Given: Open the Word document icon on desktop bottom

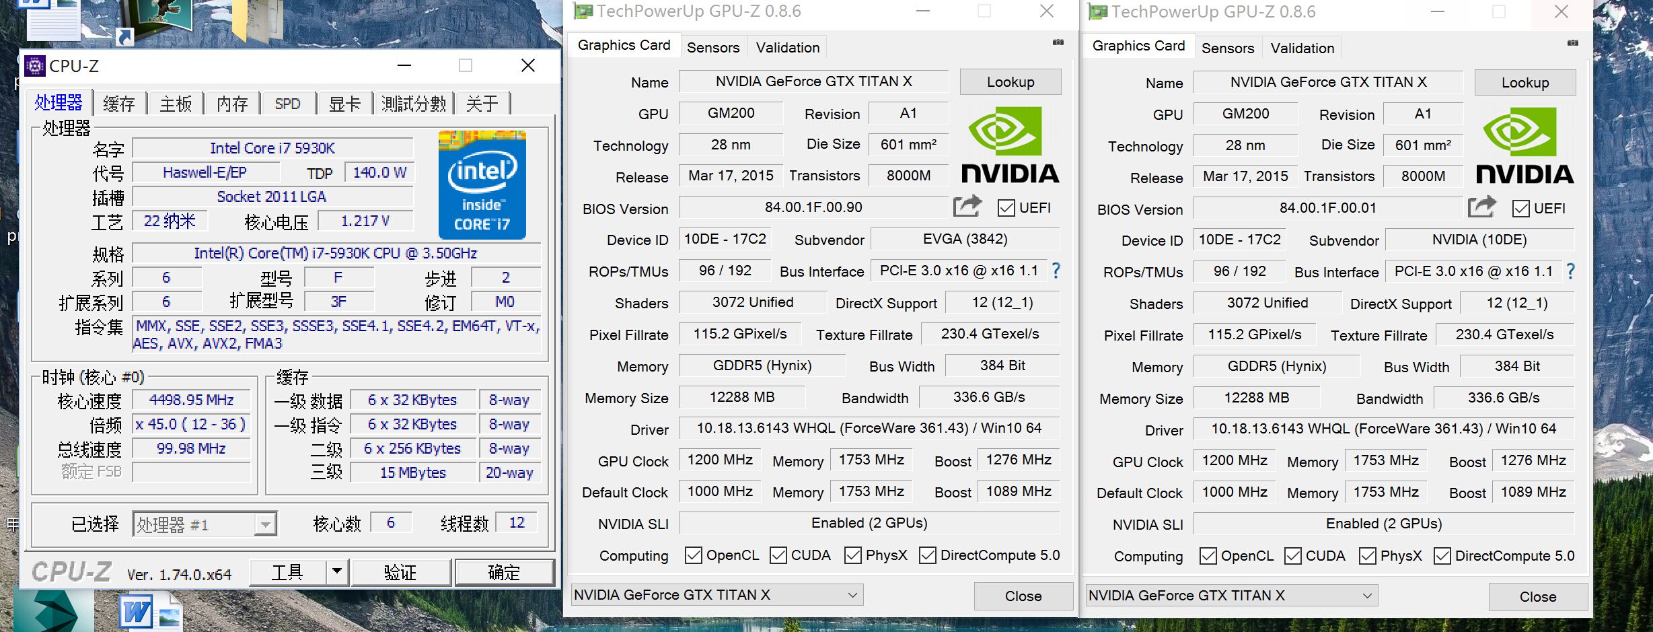Looking at the screenshot, I should click(150, 611).
